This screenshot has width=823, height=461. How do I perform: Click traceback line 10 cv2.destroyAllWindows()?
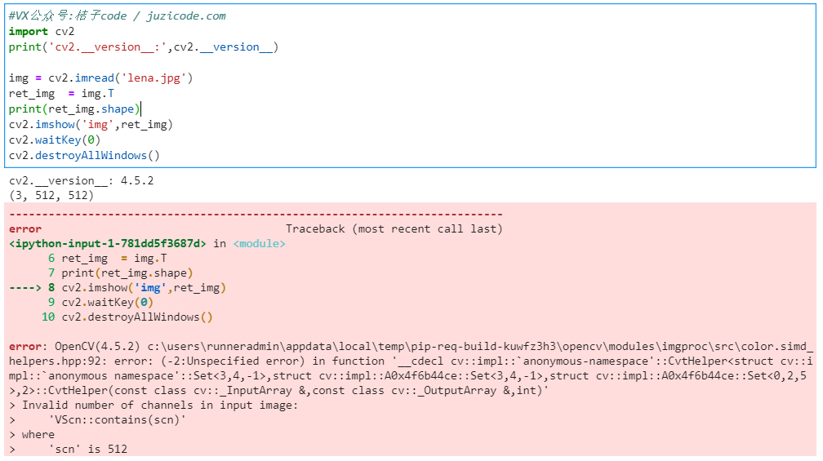[137, 317]
